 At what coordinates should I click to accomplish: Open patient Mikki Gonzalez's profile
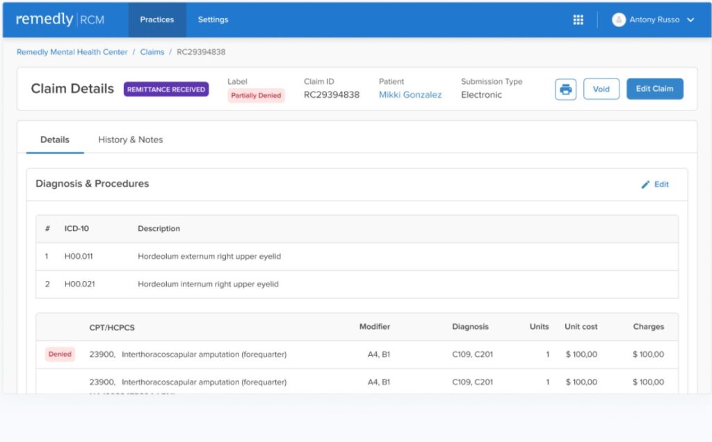(x=410, y=96)
